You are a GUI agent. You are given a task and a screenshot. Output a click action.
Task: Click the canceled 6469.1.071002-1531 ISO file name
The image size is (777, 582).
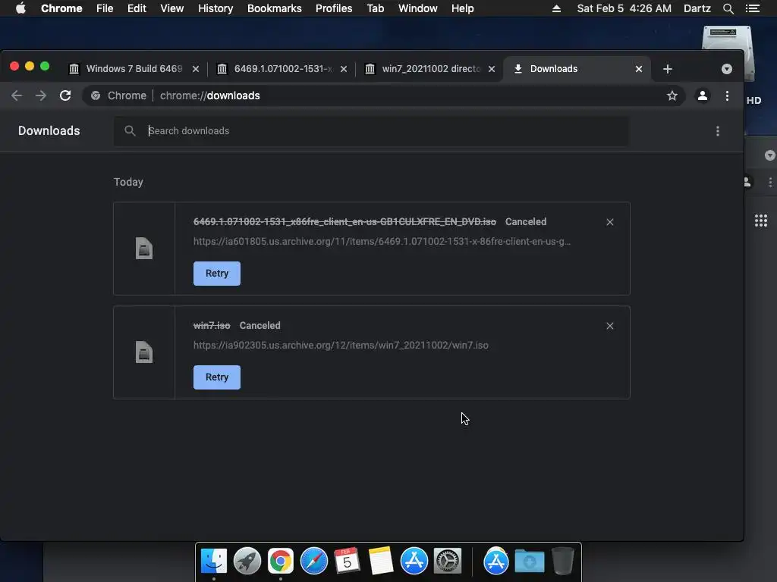344,222
